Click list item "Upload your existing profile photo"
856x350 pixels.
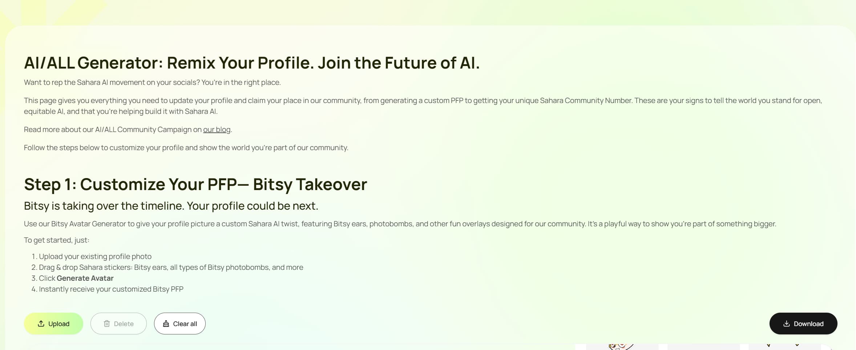[x=95, y=256]
